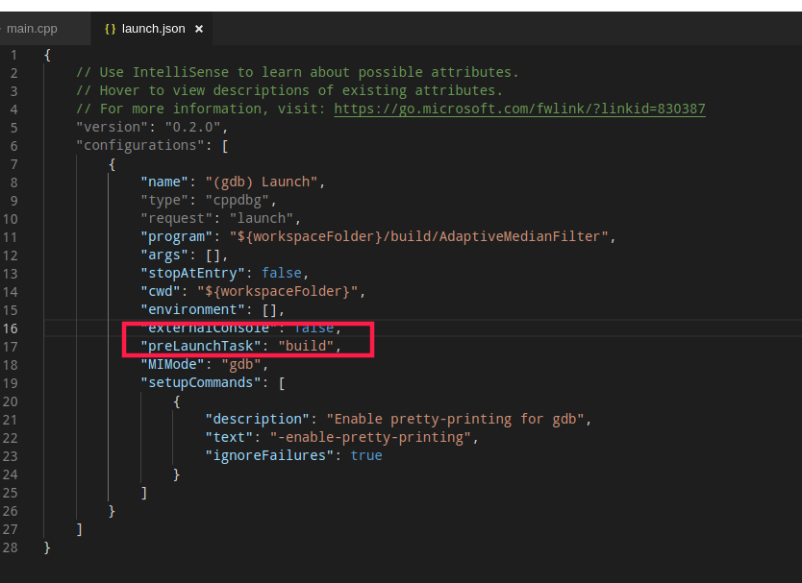This screenshot has width=802, height=583.
Task: Select the "version" property text
Action: pyautogui.click(x=111, y=126)
